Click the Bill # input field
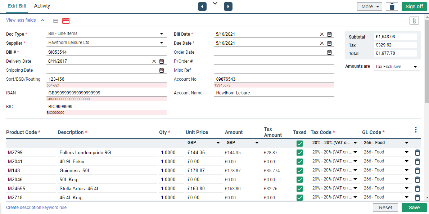 [107, 52]
